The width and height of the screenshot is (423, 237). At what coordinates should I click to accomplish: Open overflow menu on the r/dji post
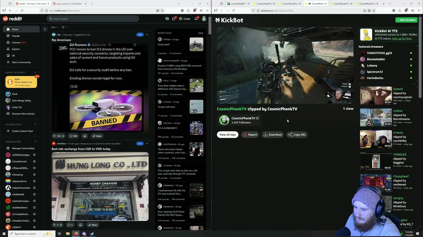[147, 35]
